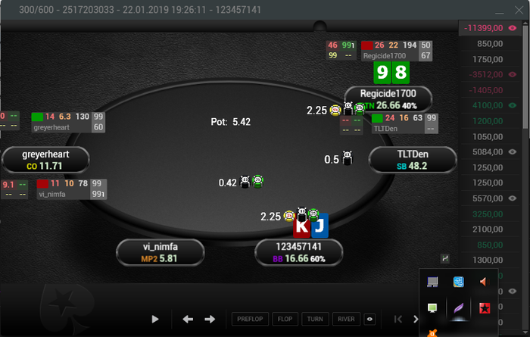The width and height of the screenshot is (530, 337).
Task: Open the greyerheart HUD stats box
Action: click(x=68, y=122)
